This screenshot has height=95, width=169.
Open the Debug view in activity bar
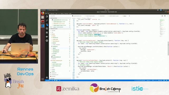pyautogui.click(x=47, y=28)
